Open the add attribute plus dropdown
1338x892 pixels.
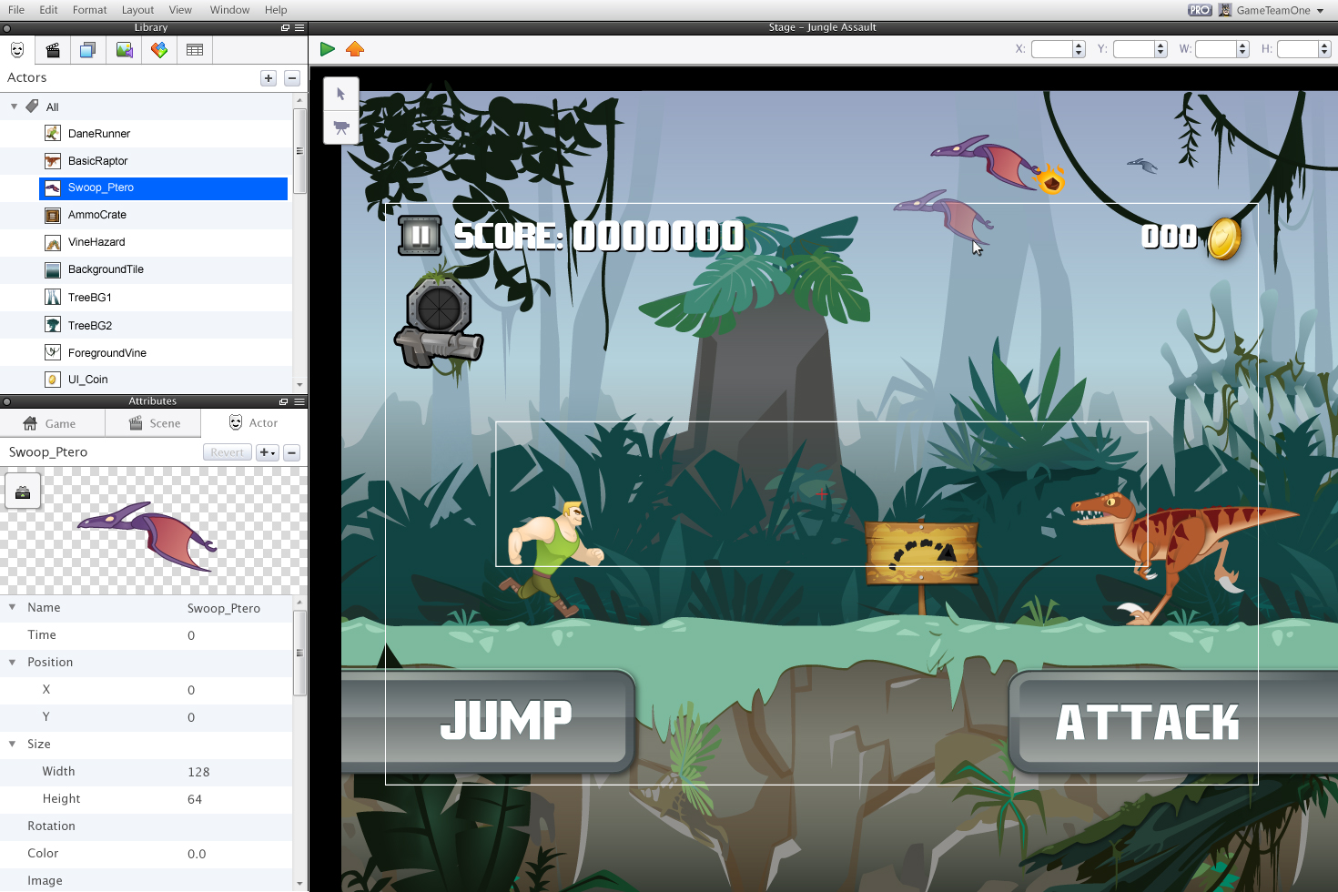(x=267, y=452)
